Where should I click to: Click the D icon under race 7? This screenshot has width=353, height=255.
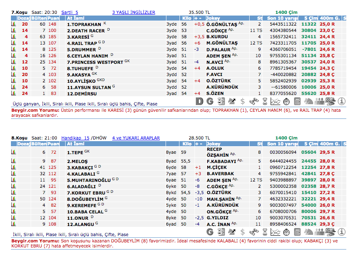(199, 101)
